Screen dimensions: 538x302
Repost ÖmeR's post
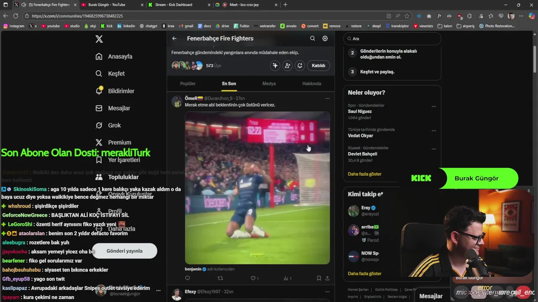point(220,278)
